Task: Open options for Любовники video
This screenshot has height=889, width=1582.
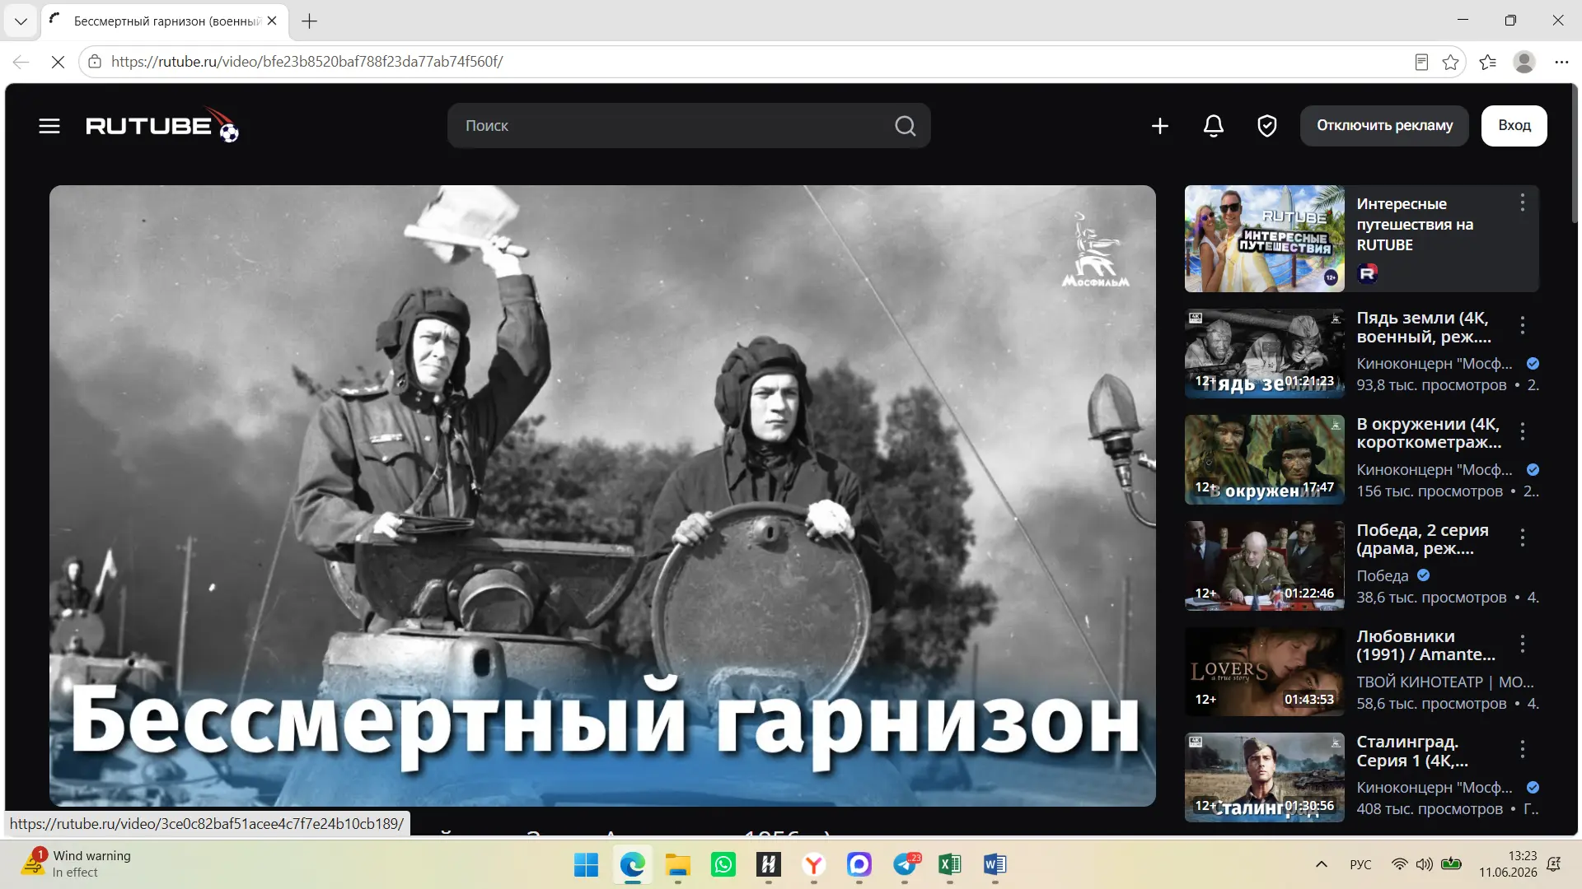Action: [x=1522, y=644]
